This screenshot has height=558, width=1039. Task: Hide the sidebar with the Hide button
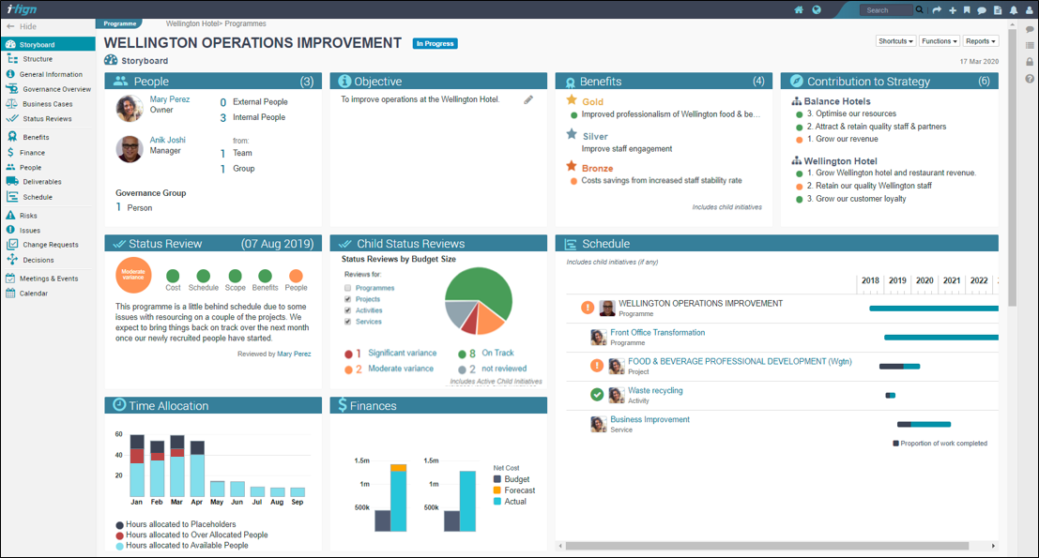(22, 26)
